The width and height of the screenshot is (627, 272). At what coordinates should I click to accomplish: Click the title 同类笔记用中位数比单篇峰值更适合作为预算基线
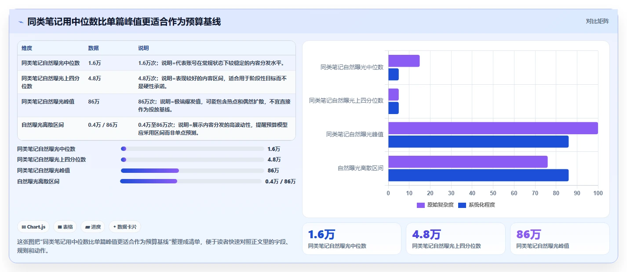[124, 21]
